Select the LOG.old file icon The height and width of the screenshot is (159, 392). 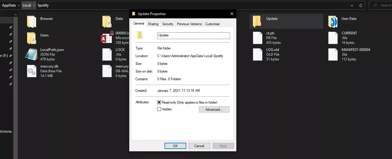[x=258, y=54]
